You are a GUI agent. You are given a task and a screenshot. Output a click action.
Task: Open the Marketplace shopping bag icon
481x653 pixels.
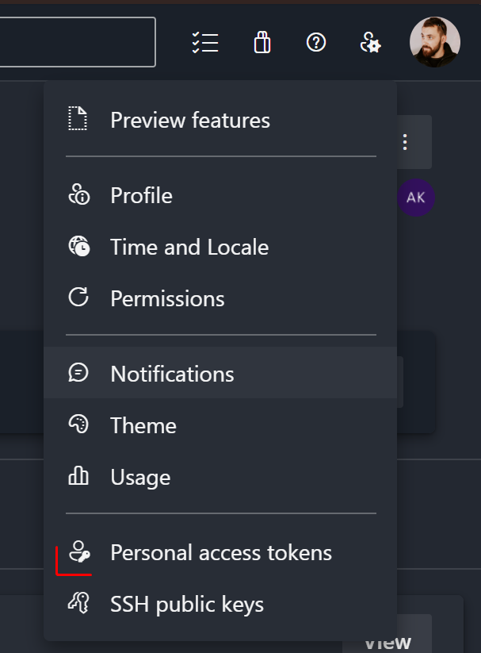tap(262, 43)
